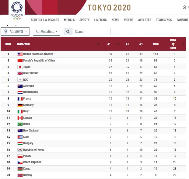Toggle sort arrow beside Team/NOC column

(x=98, y=44)
